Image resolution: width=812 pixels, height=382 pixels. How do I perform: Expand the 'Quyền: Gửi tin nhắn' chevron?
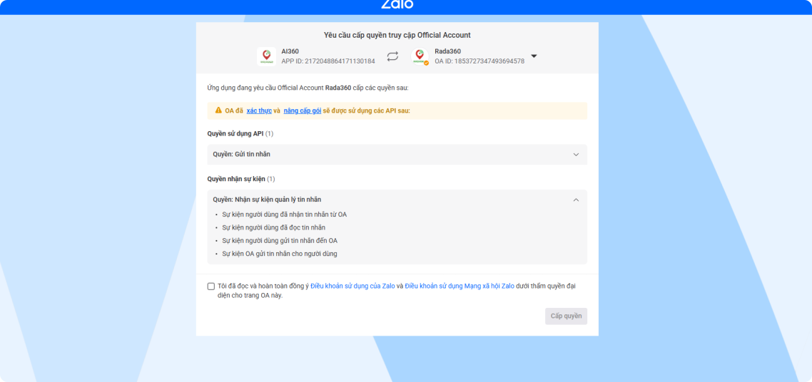click(576, 155)
